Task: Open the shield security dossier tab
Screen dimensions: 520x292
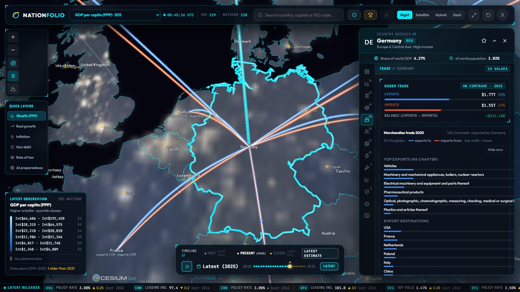Action: click(367, 192)
